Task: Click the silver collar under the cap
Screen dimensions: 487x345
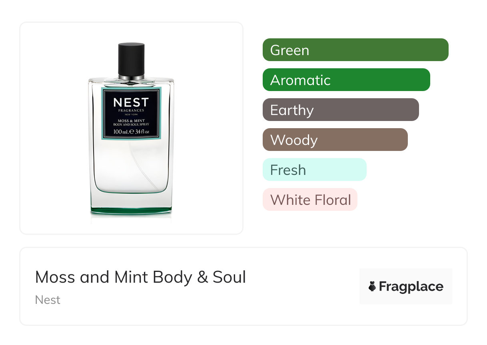Action: [x=131, y=77]
